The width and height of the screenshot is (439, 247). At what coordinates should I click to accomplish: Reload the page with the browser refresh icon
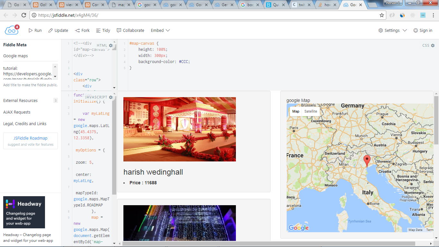(24, 15)
